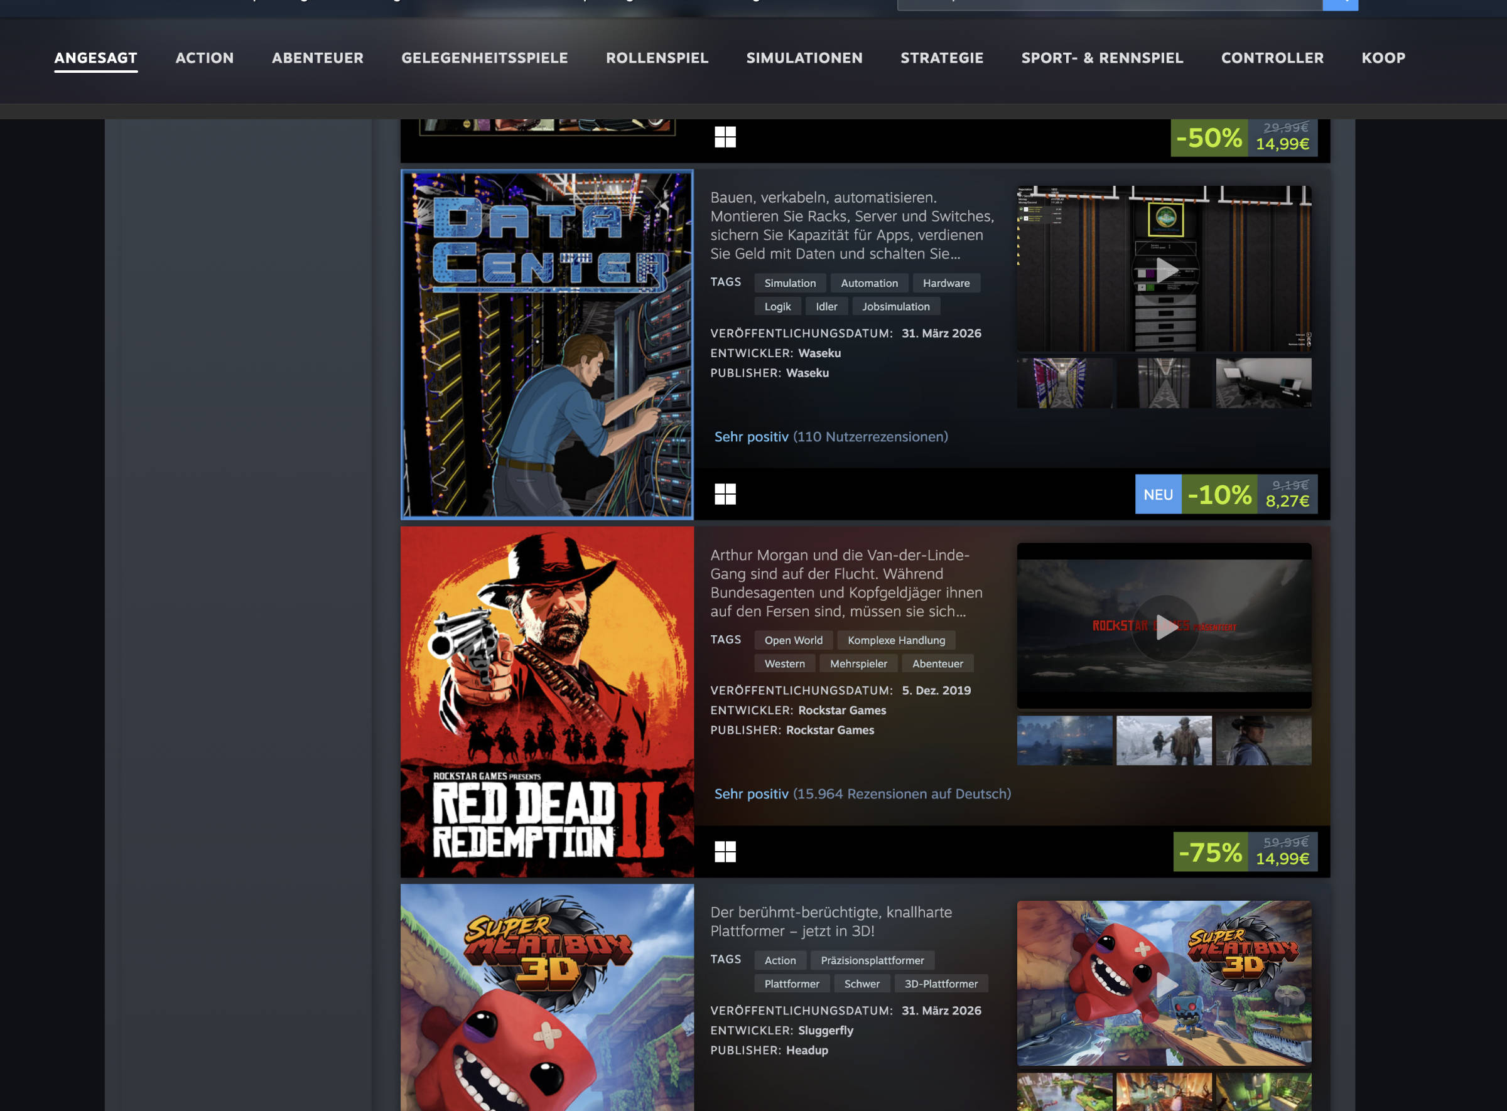Select the Open World tag
This screenshot has width=1507, height=1111.
click(793, 640)
